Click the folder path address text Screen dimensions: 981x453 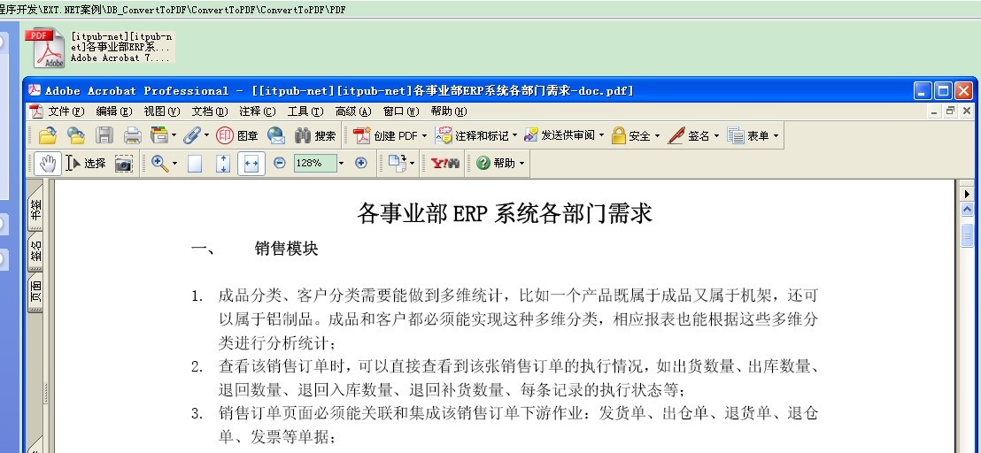click(173, 10)
